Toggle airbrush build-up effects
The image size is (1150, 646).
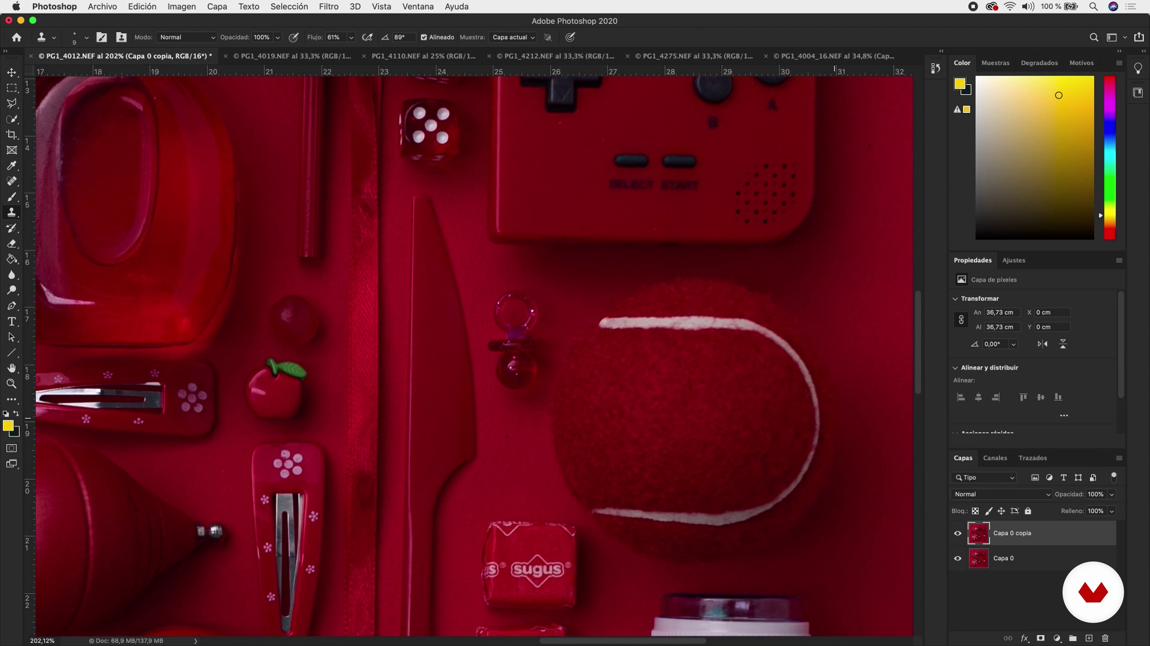click(367, 37)
